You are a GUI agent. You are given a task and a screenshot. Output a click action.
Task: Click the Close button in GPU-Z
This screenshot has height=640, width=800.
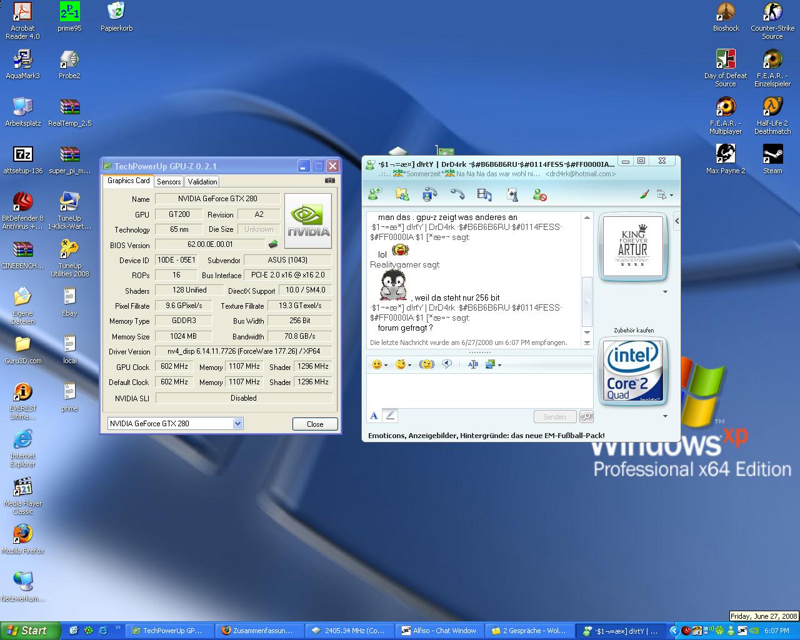tap(315, 424)
